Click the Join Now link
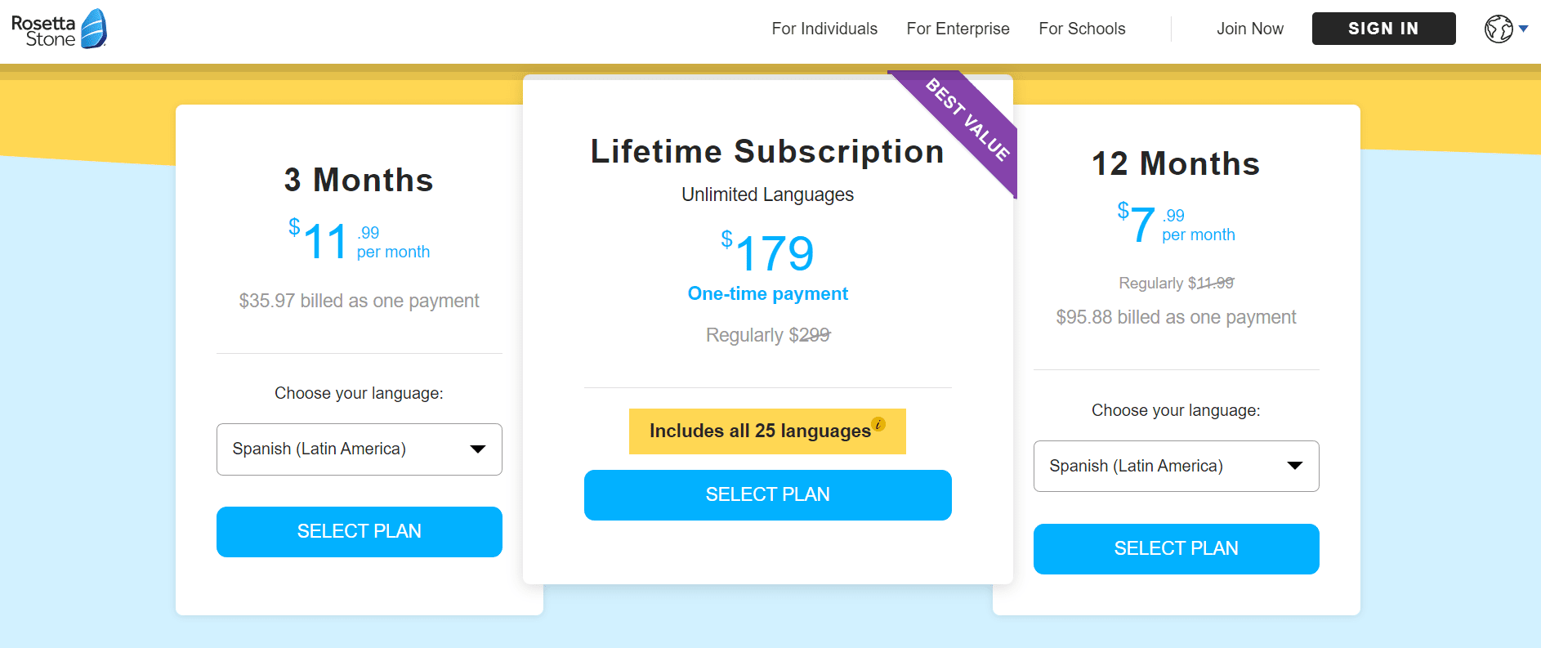Viewport: 1541px width, 648px height. (x=1249, y=29)
